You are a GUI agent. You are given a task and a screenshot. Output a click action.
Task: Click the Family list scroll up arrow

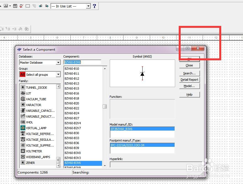58,86
